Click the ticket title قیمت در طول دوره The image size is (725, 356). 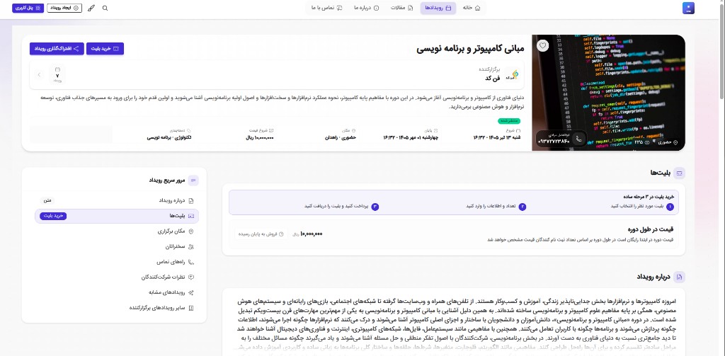click(651, 229)
